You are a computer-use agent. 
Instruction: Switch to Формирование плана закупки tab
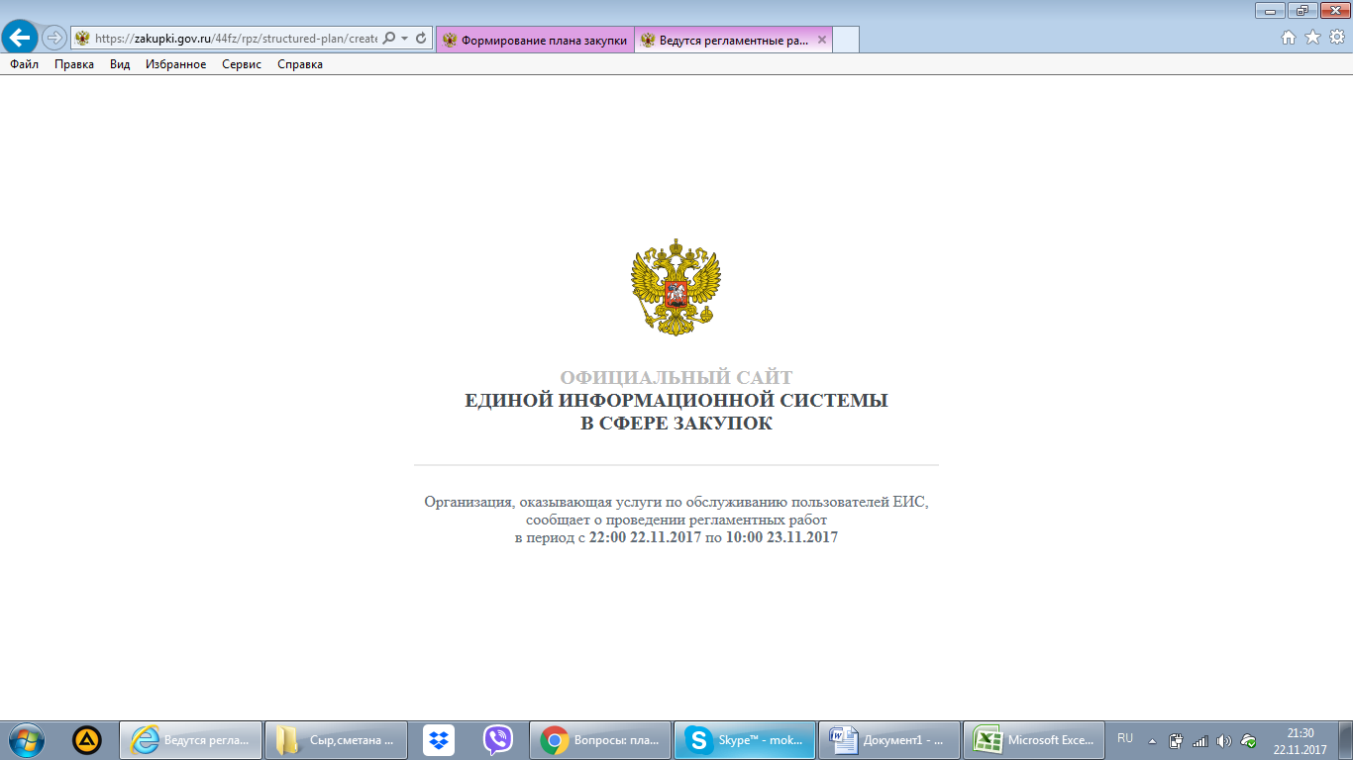(x=535, y=40)
